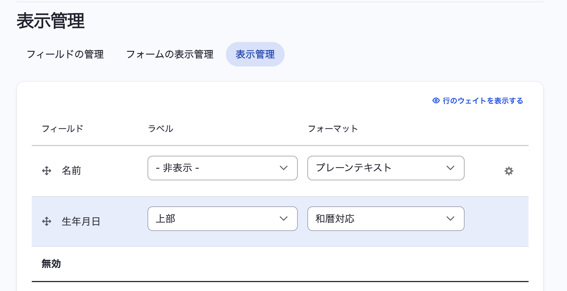This screenshot has width=567, height=291.
Task: Toggle visibility of 名前 label display
Action: click(x=222, y=168)
